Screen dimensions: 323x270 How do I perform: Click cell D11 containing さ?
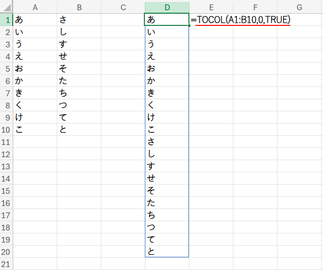coord(167,142)
